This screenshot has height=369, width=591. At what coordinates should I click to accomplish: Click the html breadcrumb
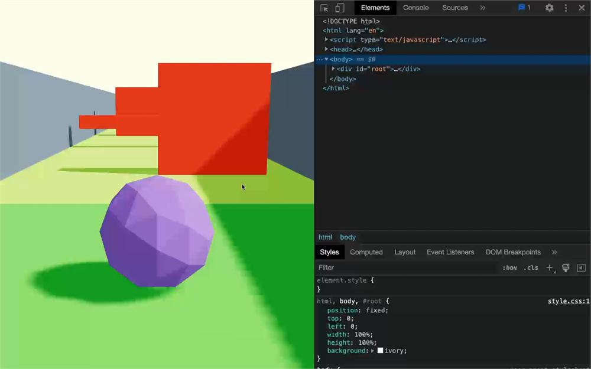tap(325, 237)
